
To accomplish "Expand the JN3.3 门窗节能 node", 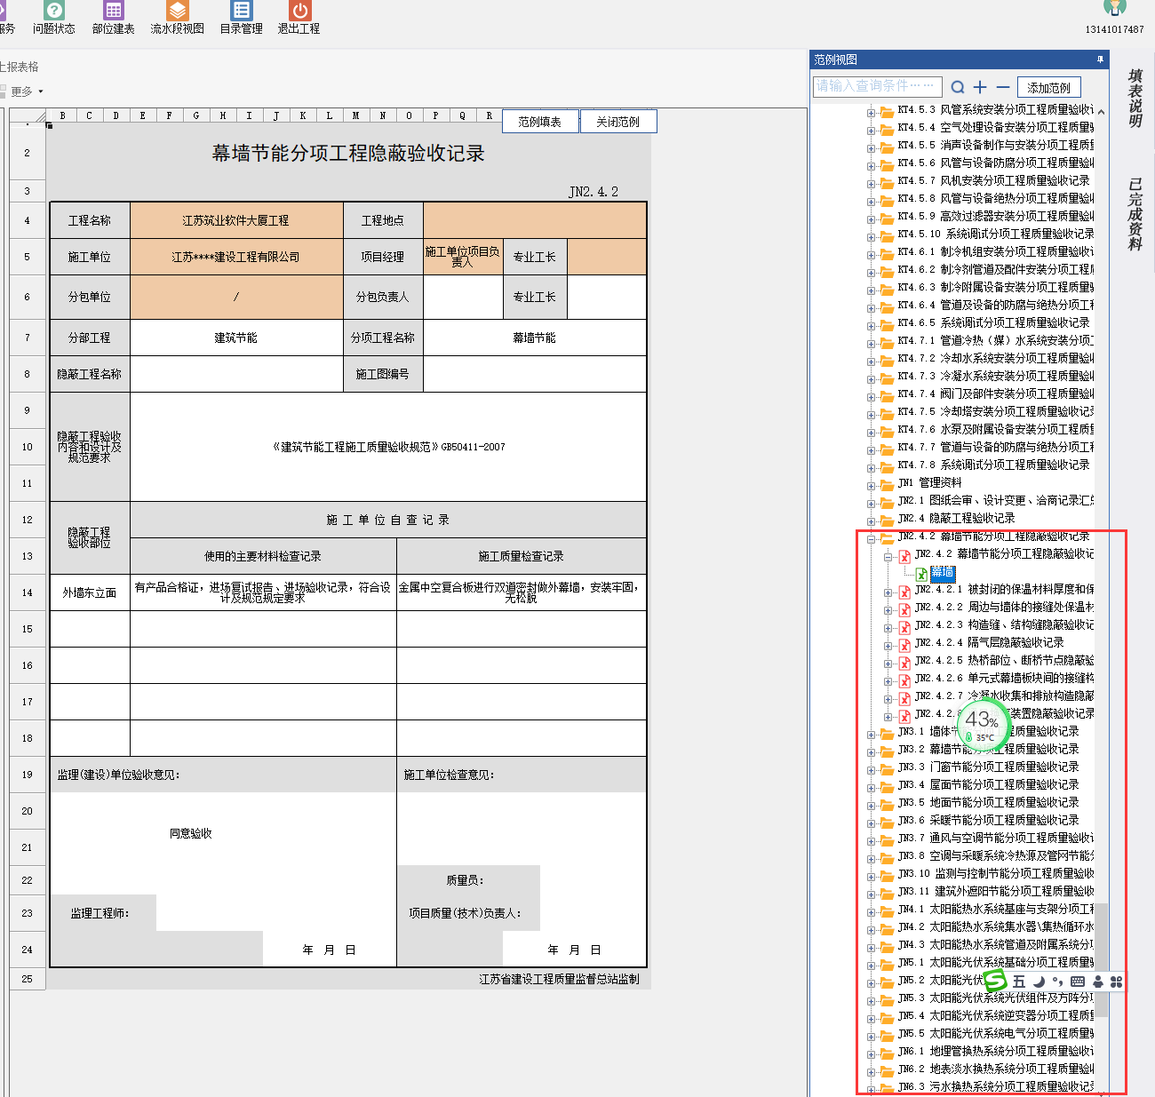I will pyautogui.click(x=871, y=769).
